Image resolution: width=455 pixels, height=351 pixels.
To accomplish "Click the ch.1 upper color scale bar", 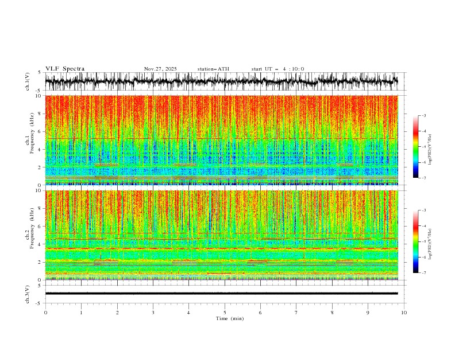I will (x=415, y=147).
